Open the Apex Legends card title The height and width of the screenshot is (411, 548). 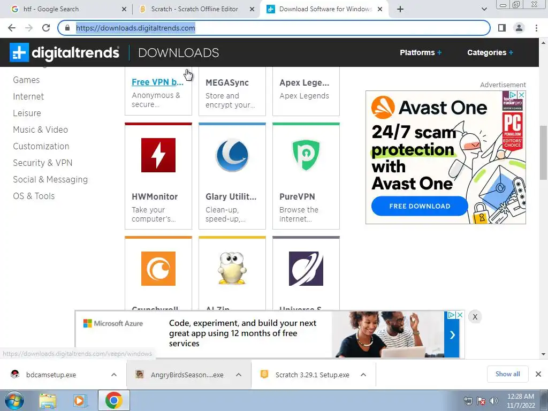coord(304,83)
